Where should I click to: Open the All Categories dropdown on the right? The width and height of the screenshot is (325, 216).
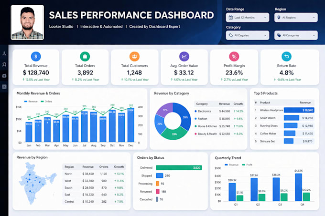coord(296,35)
